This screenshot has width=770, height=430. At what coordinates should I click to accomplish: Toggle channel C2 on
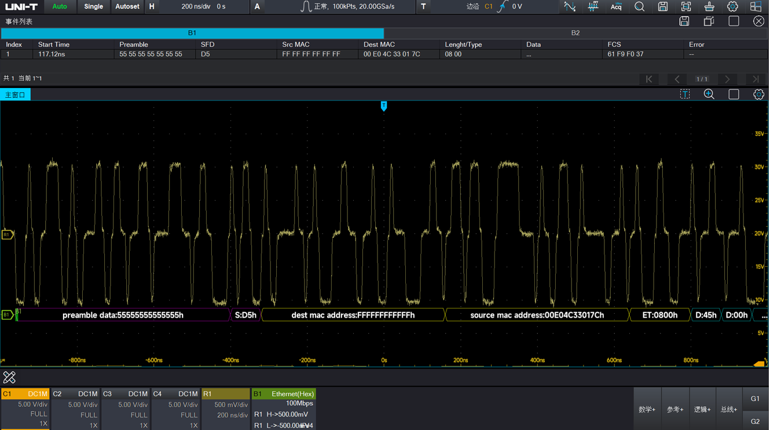(75, 394)
